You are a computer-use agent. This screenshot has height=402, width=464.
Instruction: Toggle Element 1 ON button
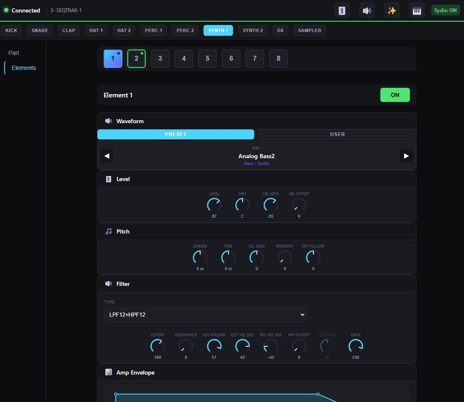[x=395, y=95]
